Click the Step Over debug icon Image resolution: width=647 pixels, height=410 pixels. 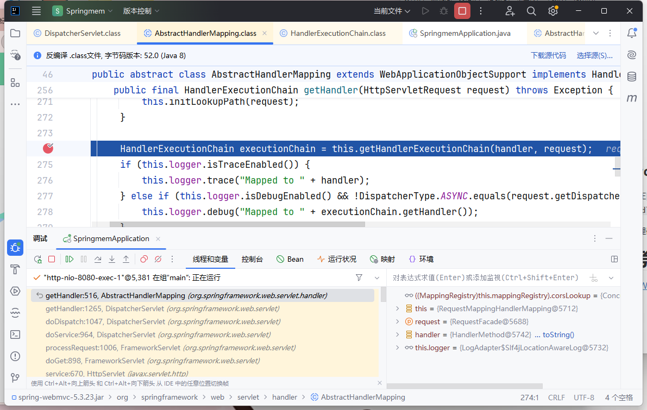(98, 260)
